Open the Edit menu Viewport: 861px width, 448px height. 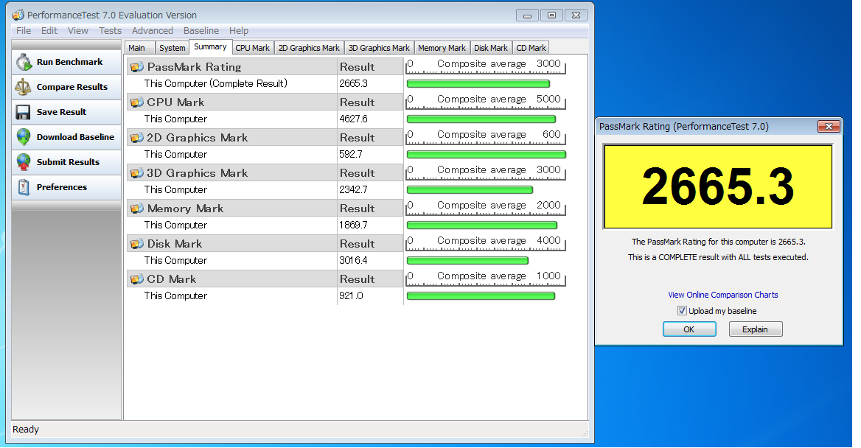49,31
